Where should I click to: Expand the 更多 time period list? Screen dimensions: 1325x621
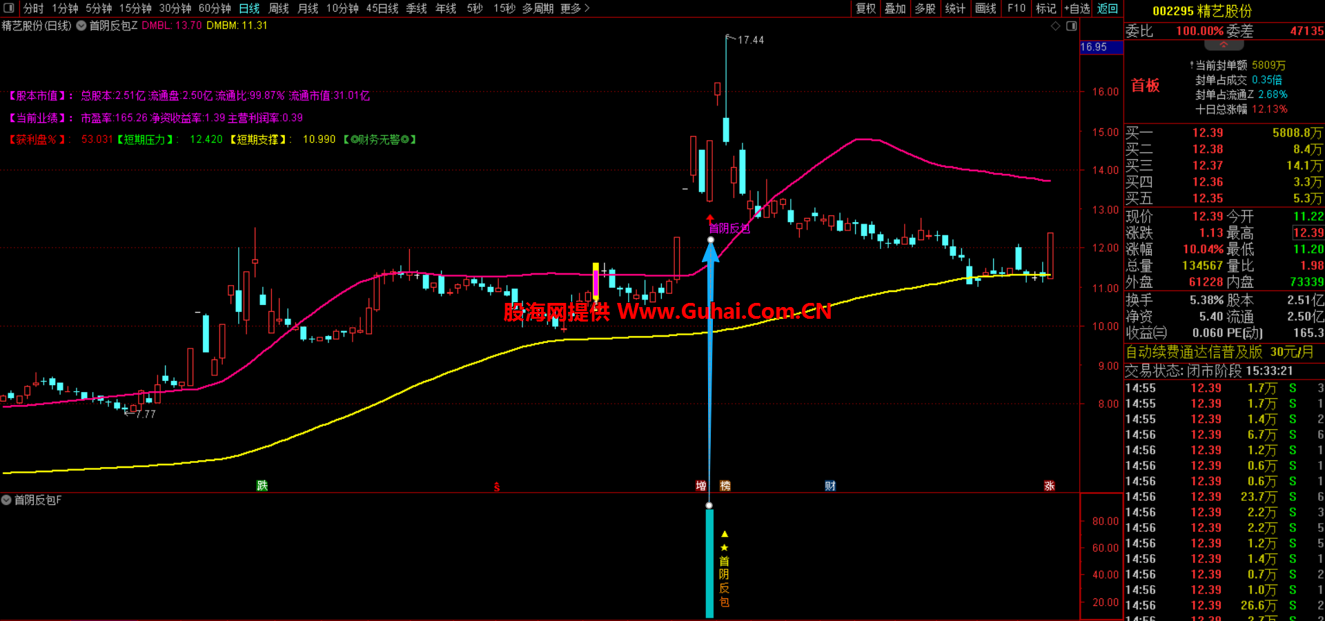coord(575,8)
